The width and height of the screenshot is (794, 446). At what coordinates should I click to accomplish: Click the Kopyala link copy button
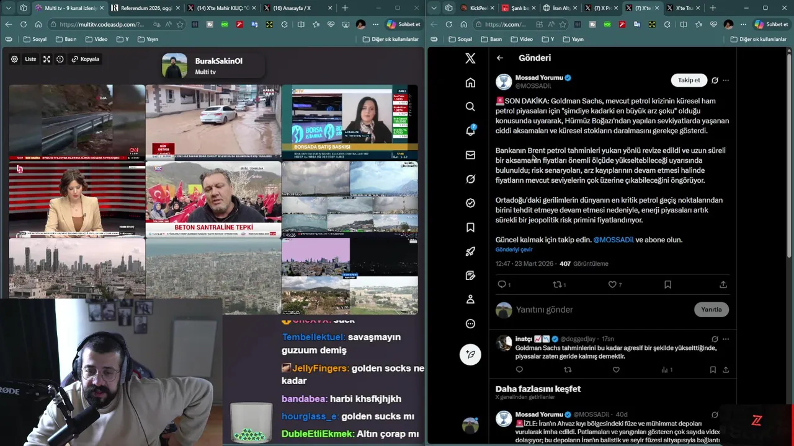(x=85, y=59)
